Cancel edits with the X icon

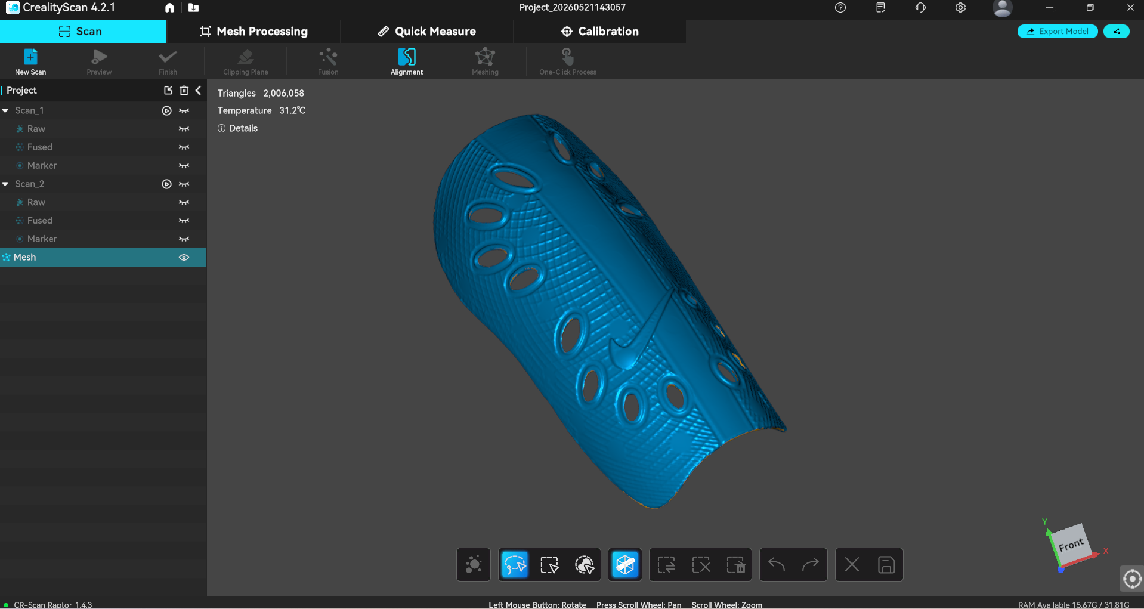852,564
